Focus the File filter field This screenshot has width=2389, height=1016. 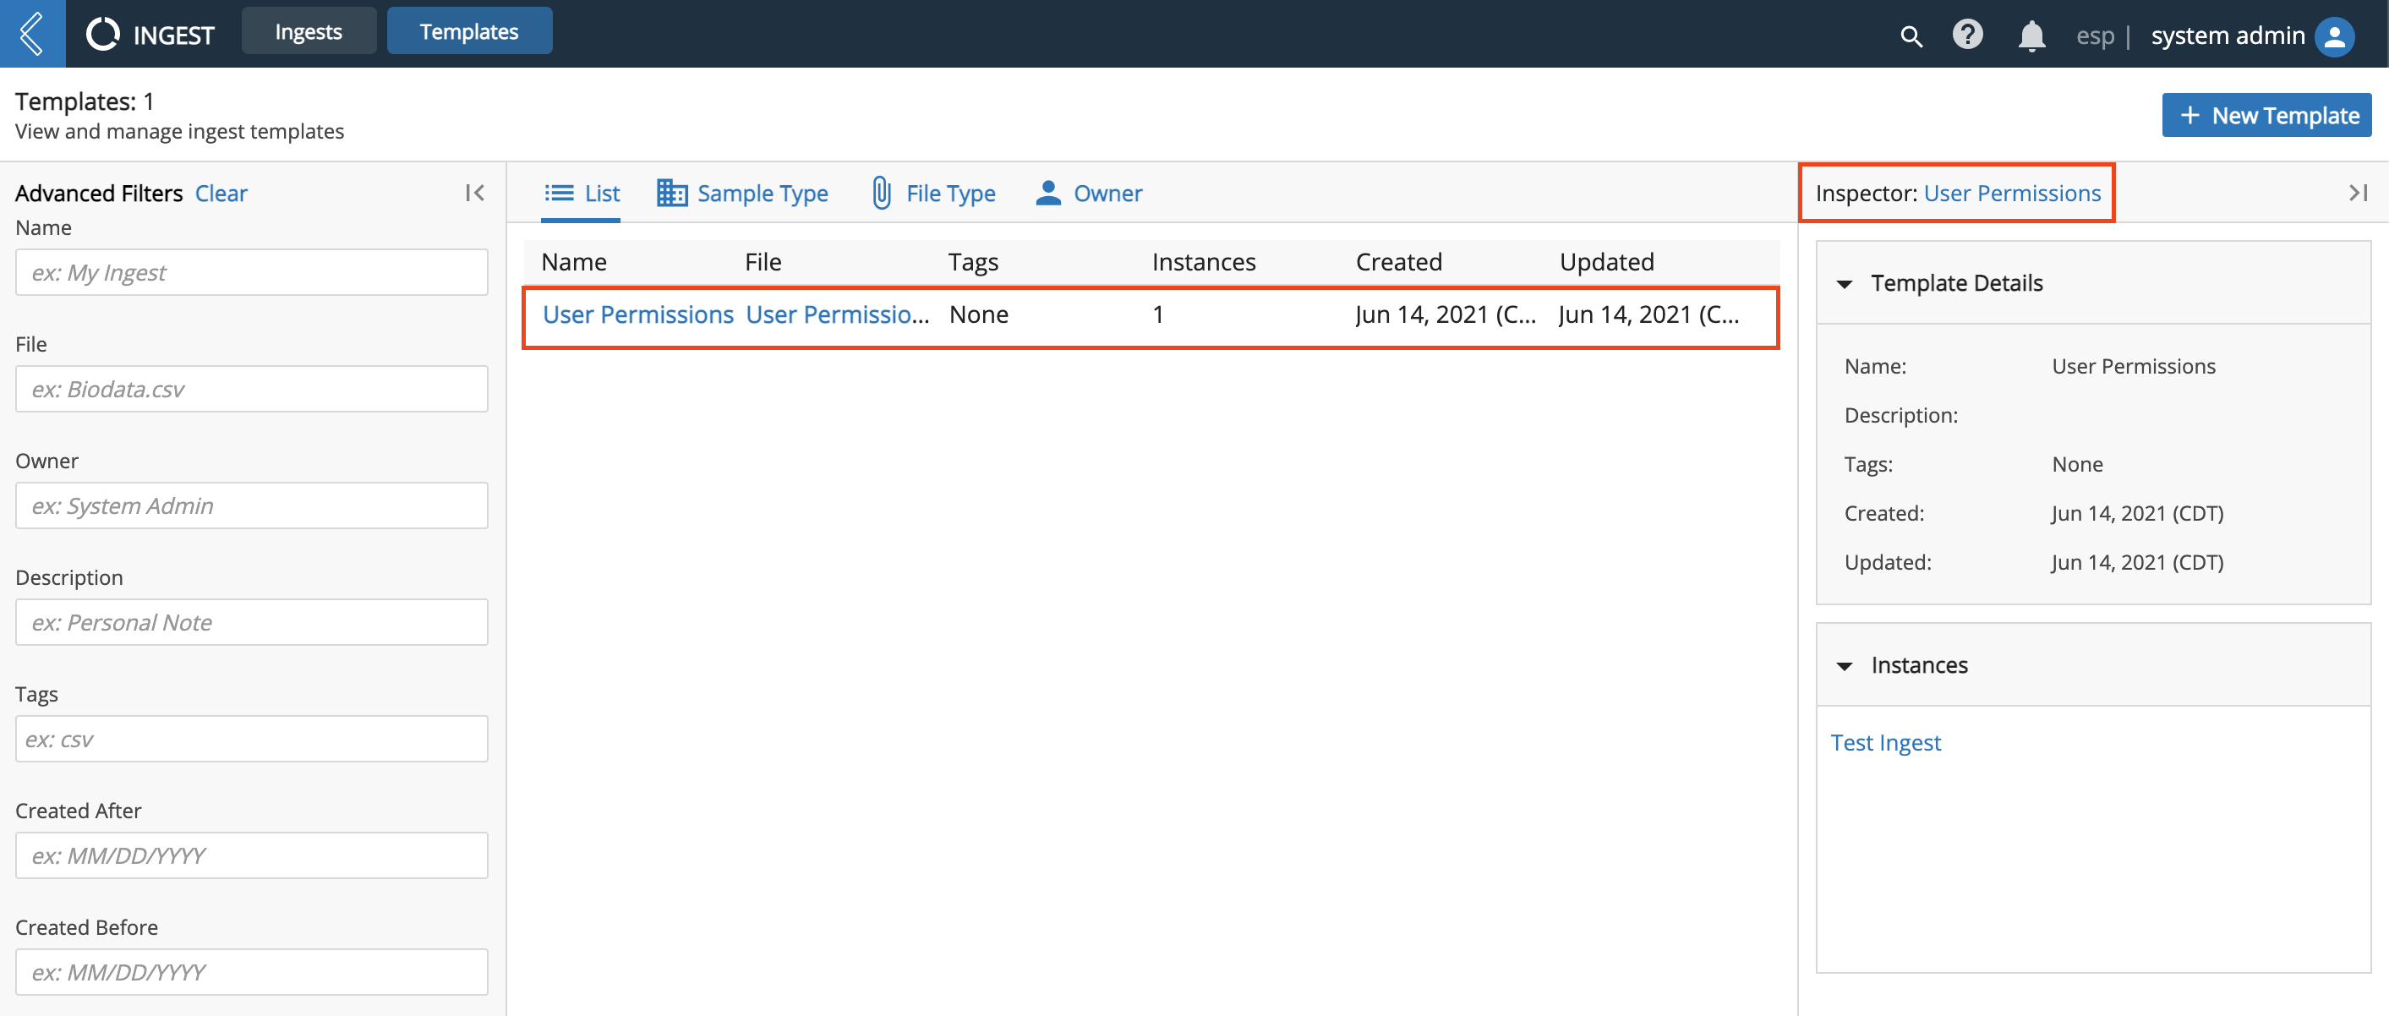point(251,390)
